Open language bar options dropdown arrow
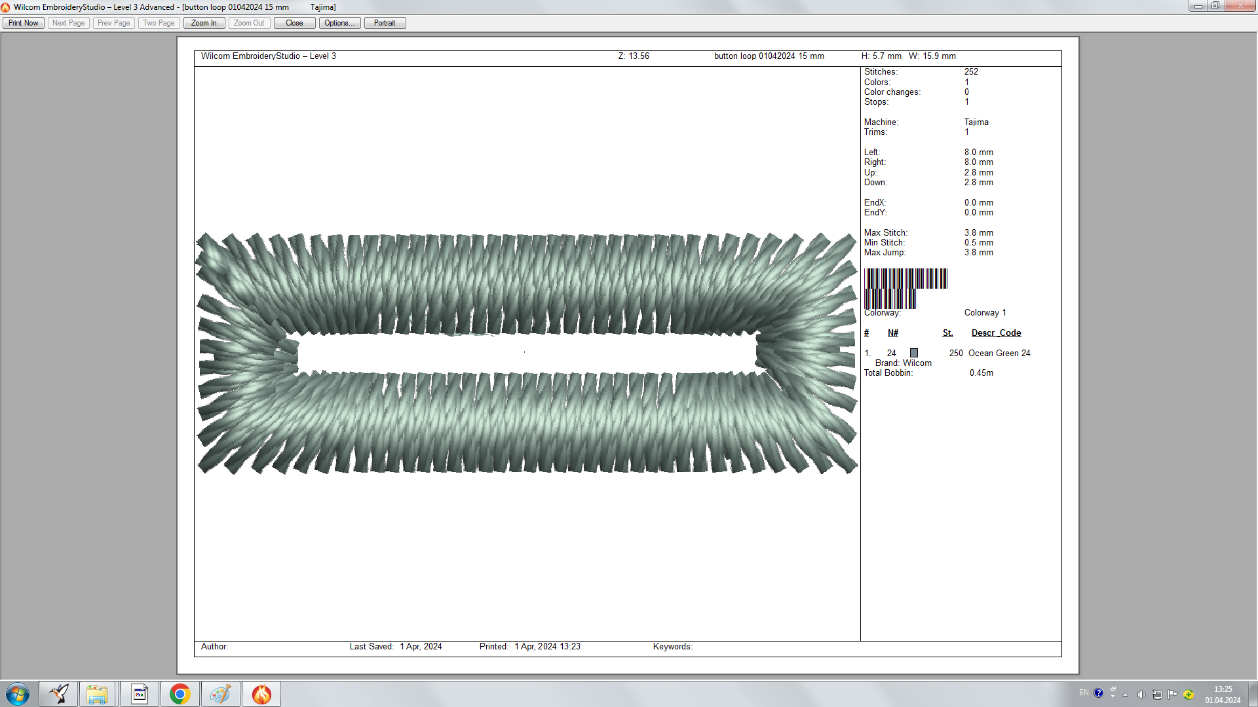Viewport: 1258px width, 707px height. pos(1113,697)
